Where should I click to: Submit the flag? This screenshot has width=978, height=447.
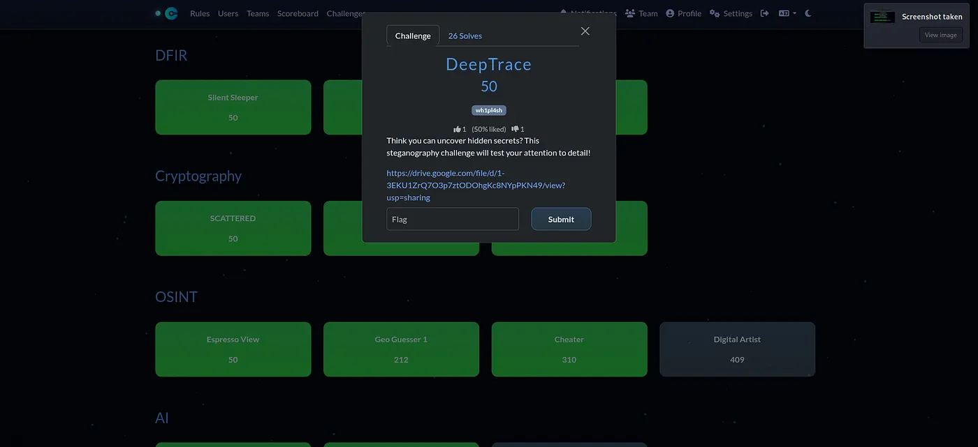561,219
